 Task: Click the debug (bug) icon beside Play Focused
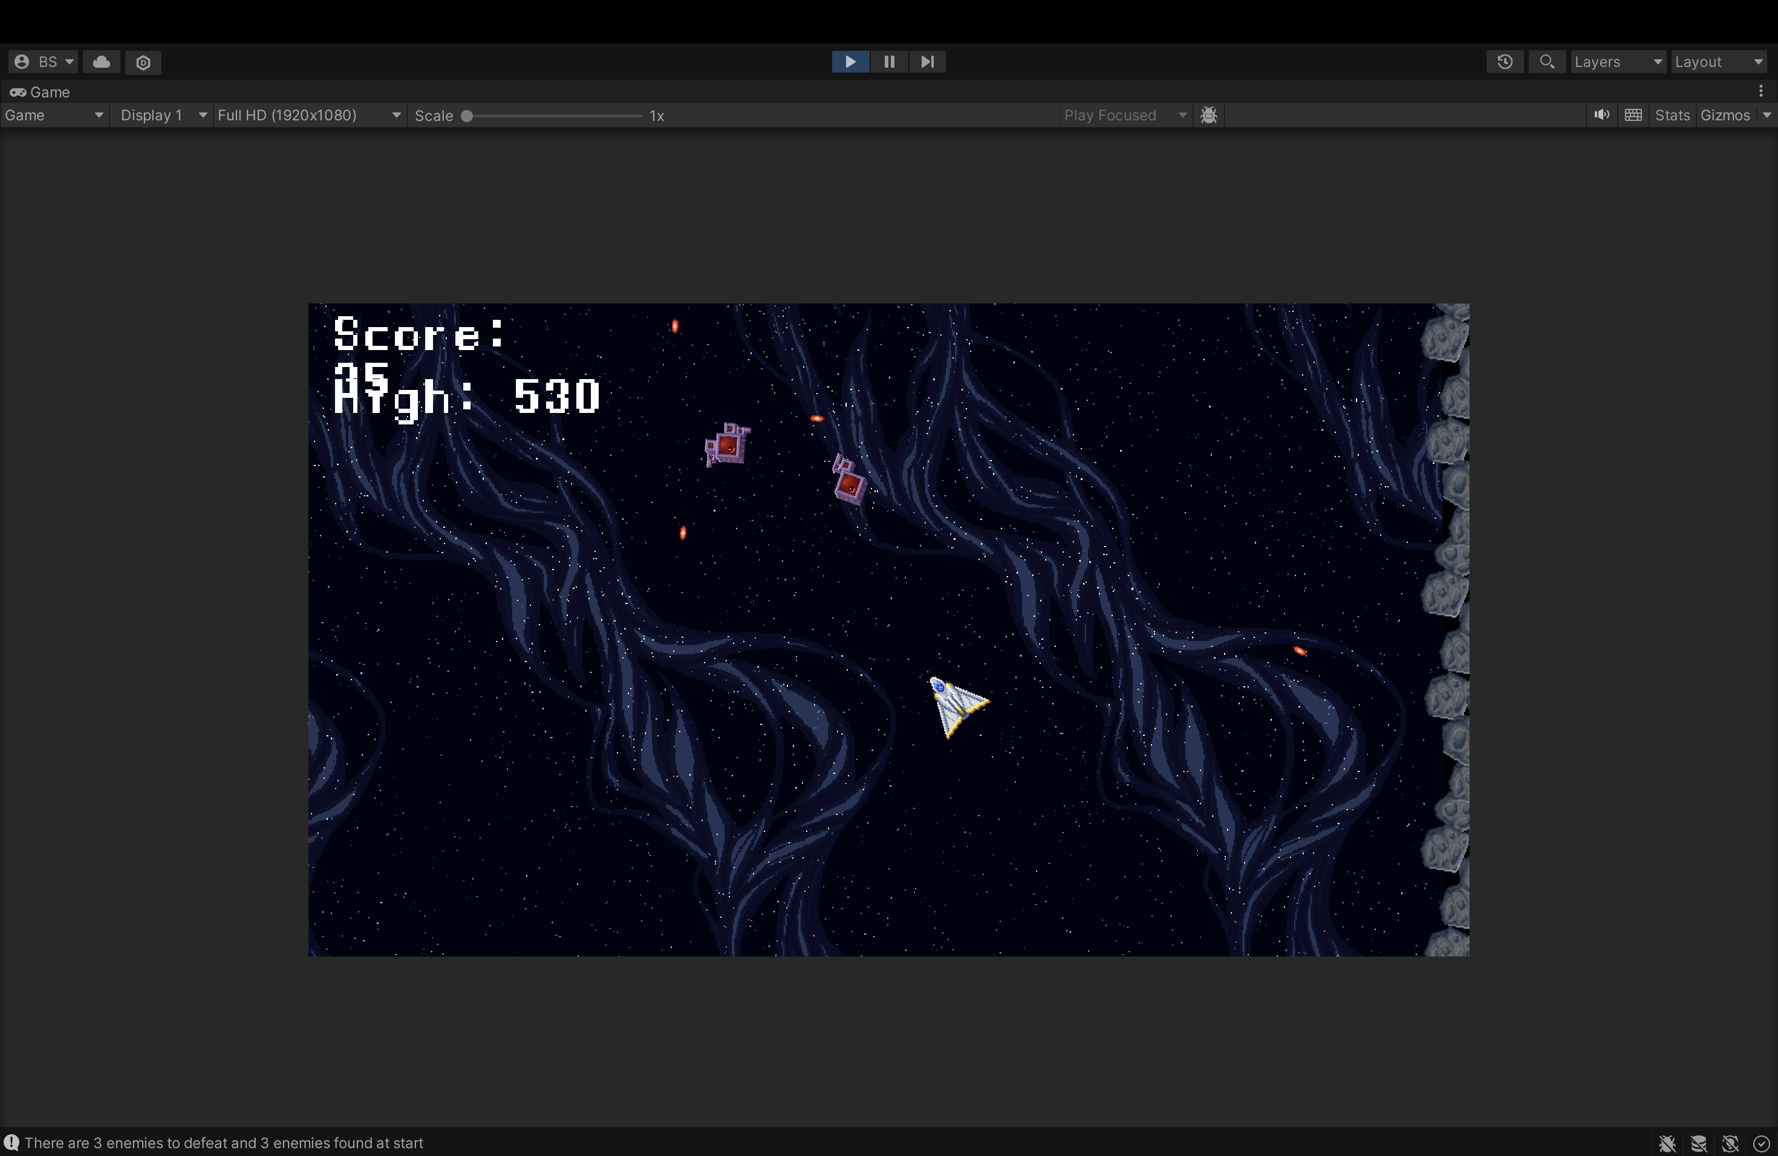pos(1208,115)
